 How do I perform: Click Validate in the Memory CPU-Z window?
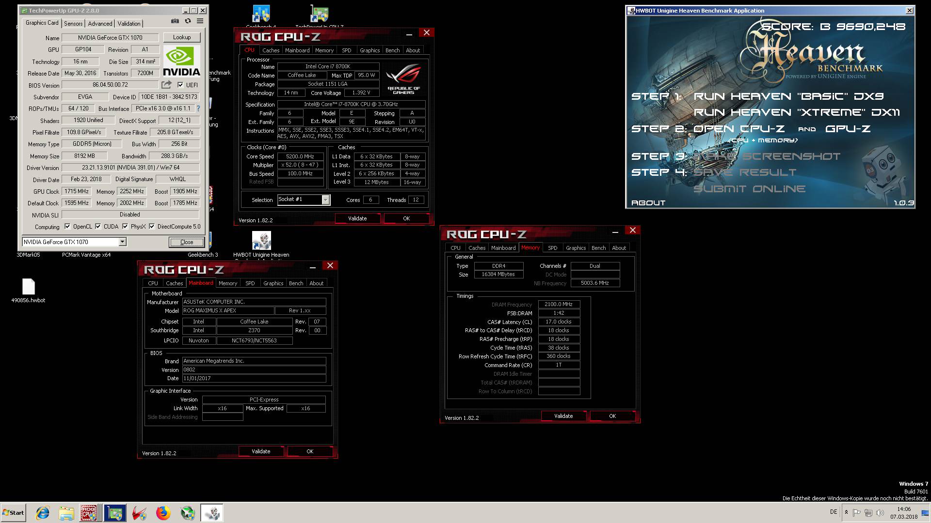tap(563, 416)
